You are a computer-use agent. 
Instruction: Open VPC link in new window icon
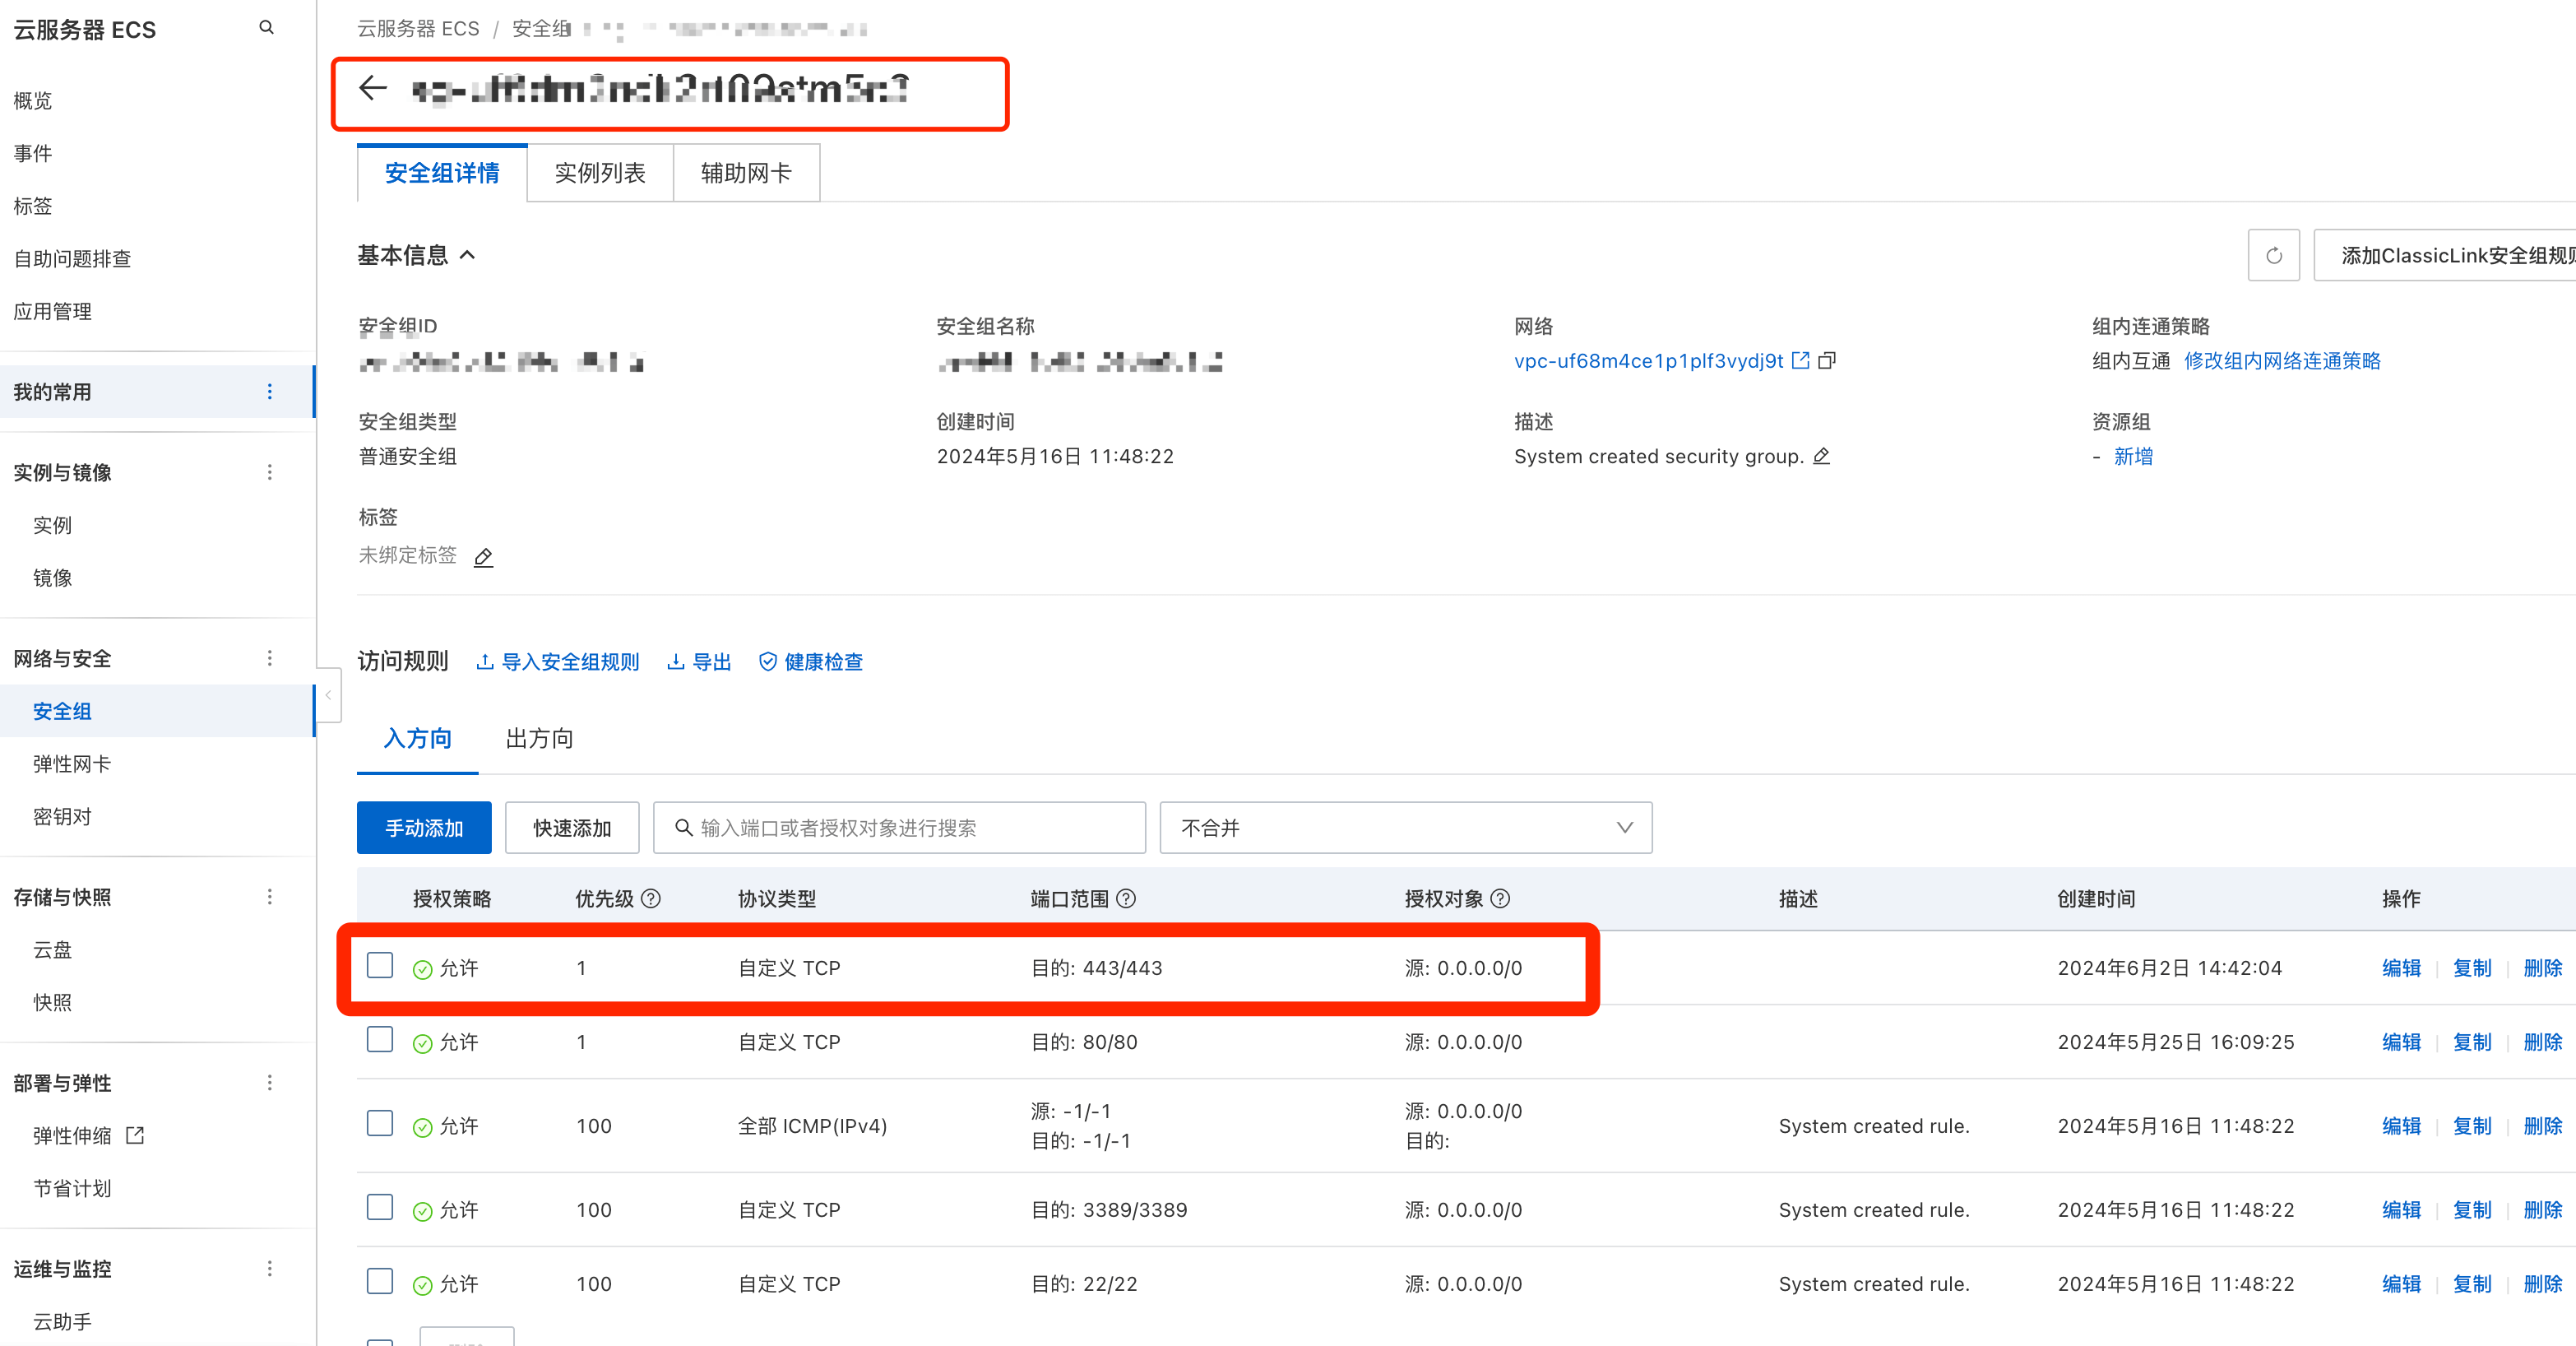coord(1800,360)
